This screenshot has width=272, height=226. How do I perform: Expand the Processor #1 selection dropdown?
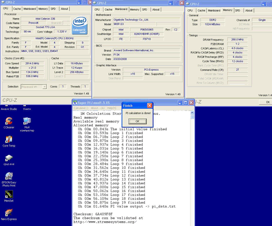44,87
